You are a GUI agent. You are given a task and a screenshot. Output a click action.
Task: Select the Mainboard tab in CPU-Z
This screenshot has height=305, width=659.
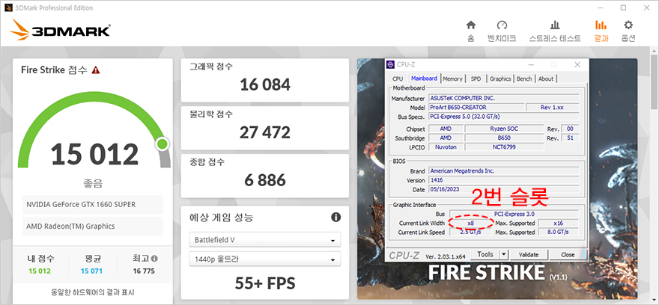pos(424,78)
